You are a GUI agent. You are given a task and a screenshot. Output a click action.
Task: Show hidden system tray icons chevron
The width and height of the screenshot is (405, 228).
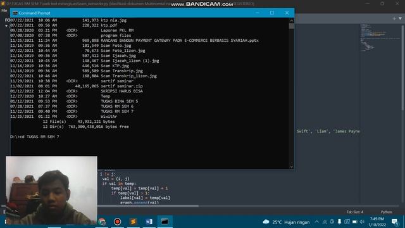tap(316, 222)
